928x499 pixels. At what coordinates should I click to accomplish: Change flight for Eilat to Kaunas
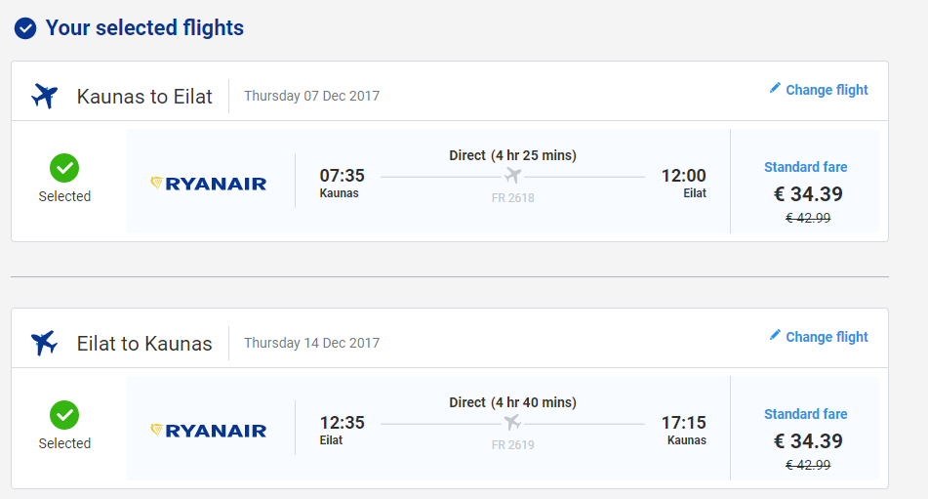(827, 337)
